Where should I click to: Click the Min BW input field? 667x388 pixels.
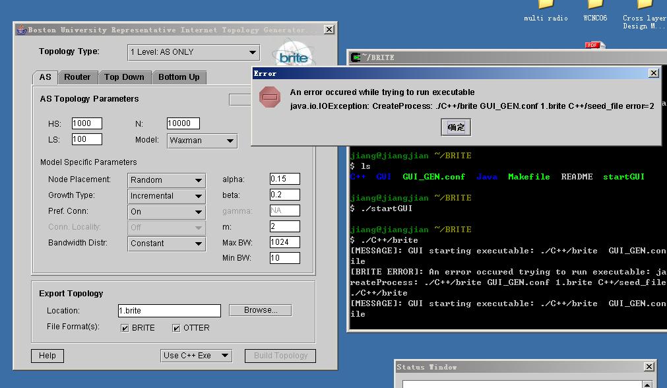[x=284, y=258]
